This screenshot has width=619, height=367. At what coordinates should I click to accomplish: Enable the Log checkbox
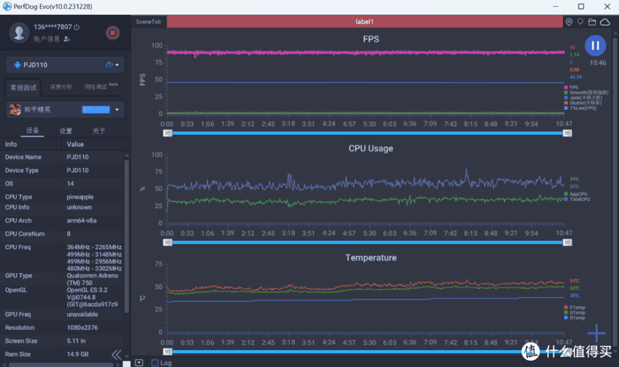coord(155,363)
